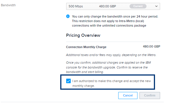Screen dimensions: 170x103
Task: Click the Bandwidth field label
Action: (x=8, y=5)
